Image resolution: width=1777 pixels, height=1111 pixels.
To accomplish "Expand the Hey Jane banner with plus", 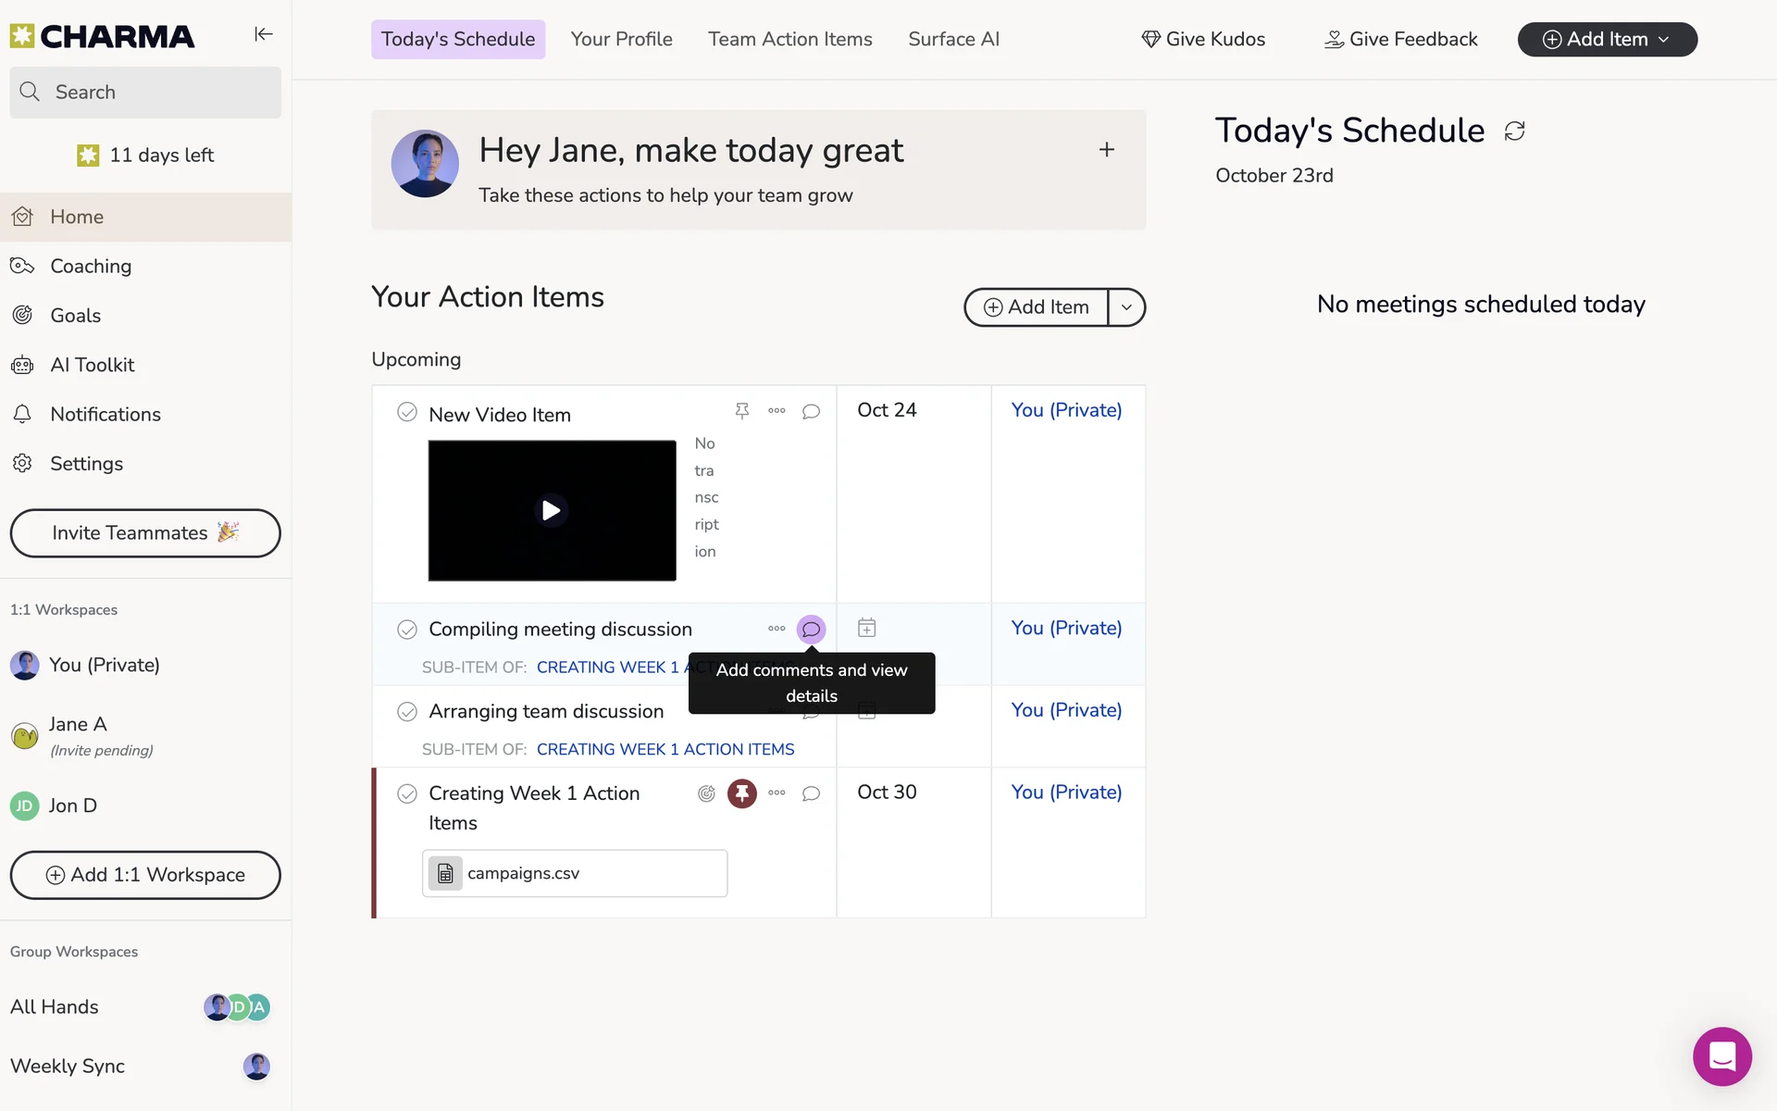I will pos(1106,150).
